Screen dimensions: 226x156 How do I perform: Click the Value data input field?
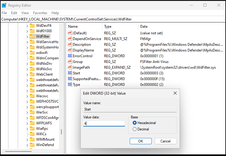tap(104, 123)
